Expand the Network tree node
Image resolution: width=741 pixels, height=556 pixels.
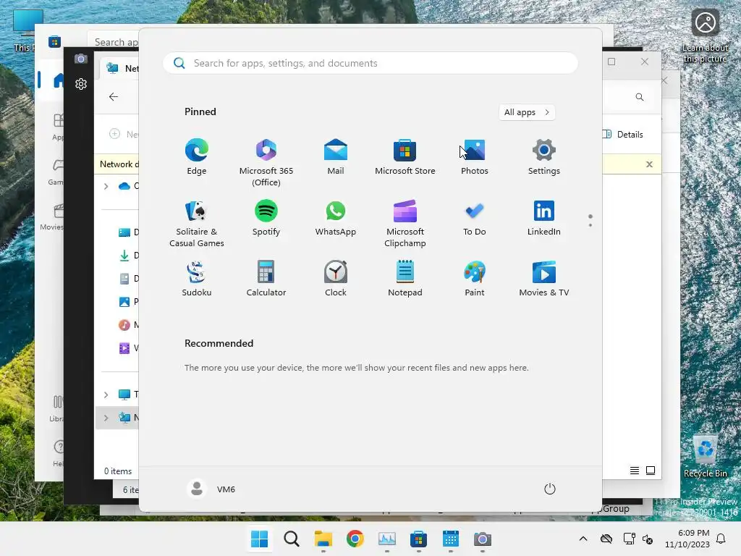(x=106, y=418)
